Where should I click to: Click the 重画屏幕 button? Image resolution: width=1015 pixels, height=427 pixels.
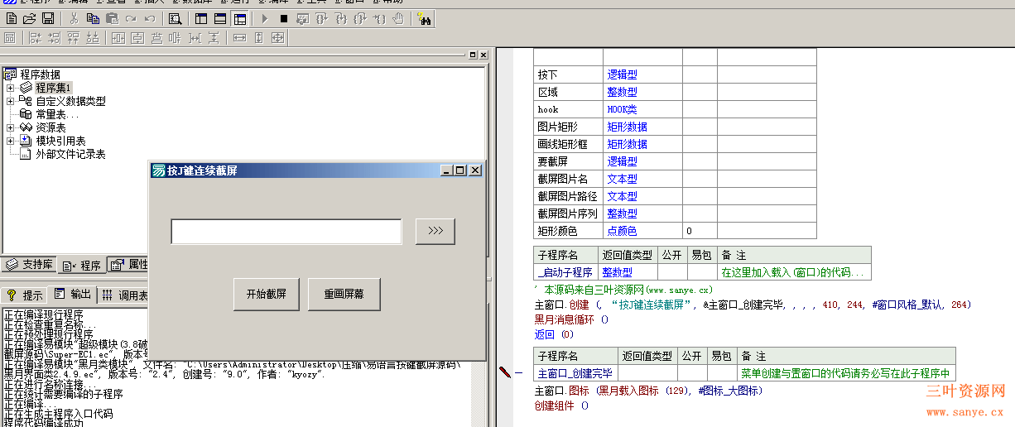coord(344,294)
